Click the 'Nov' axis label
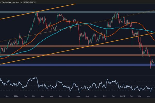Image resolution: width=155 pixels, height=103 pixels. pyautogui.click(x=105, y=96)
